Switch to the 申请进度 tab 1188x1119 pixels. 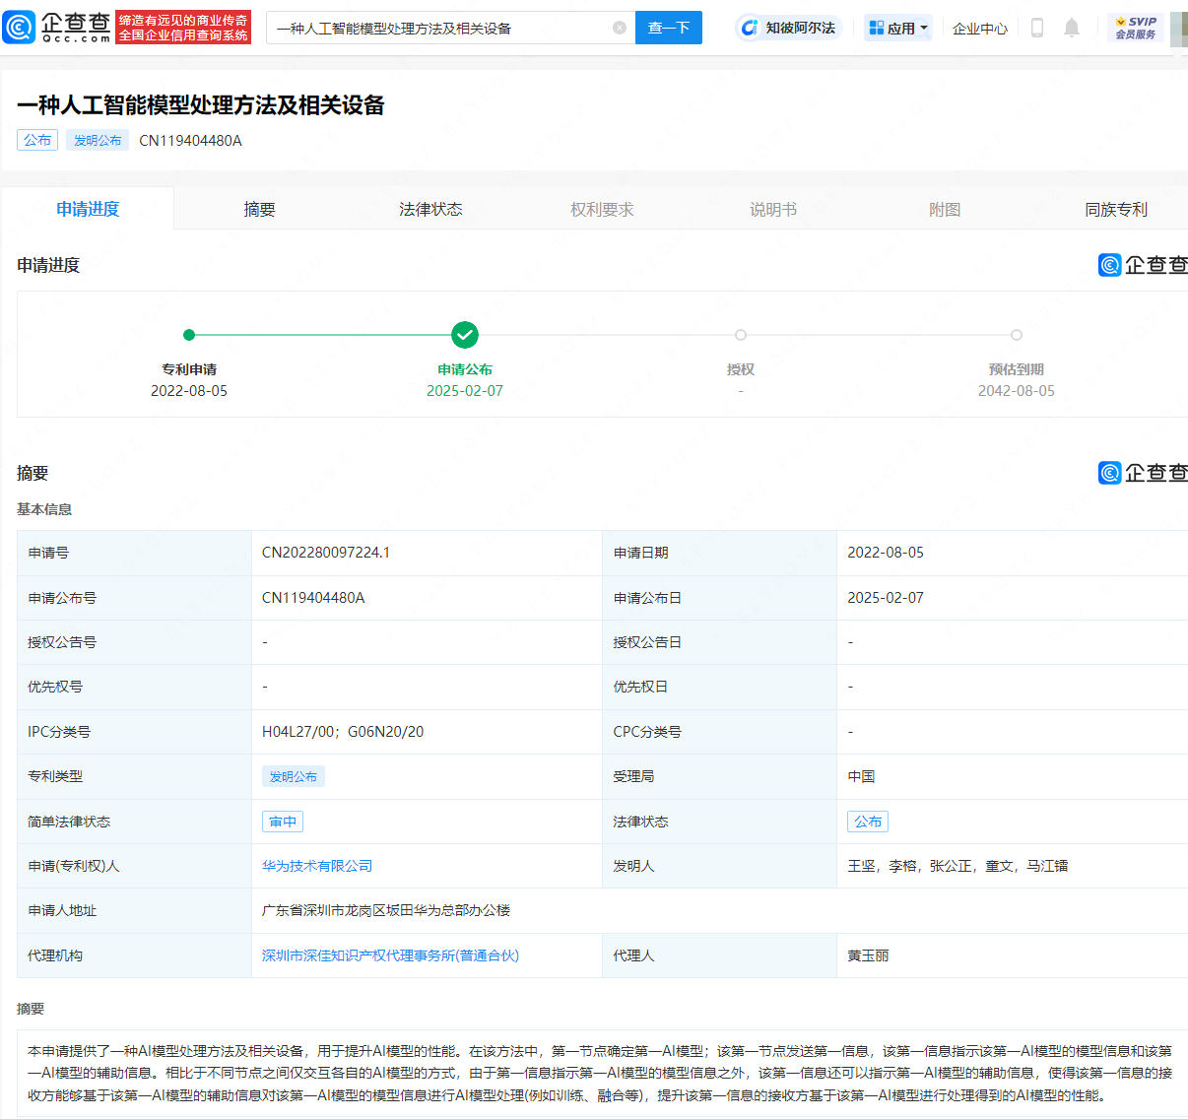[88, 209]
